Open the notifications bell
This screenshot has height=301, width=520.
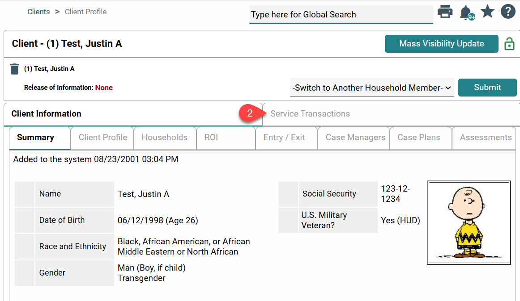(x=465, y=13)
